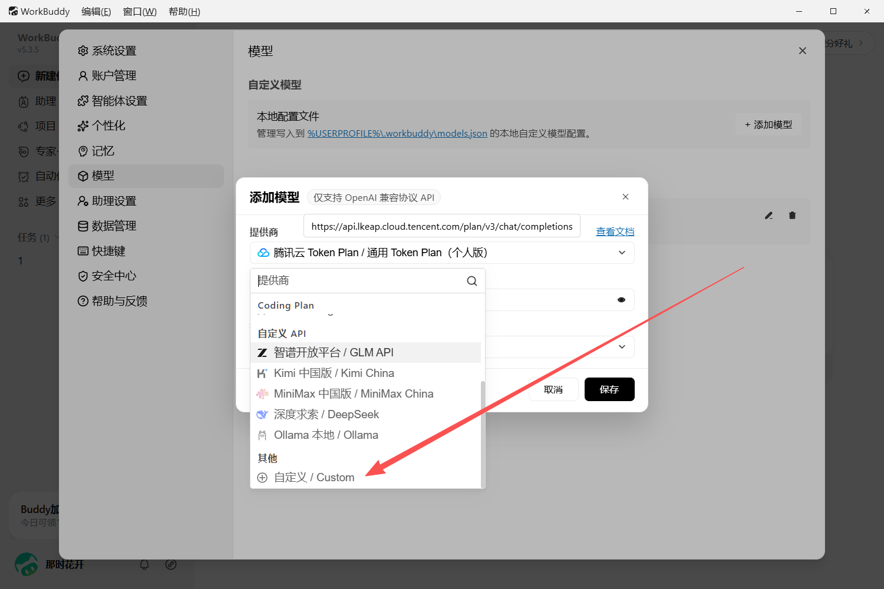Expand the model dropdown chevron below API key

click(x=622, y=347)
